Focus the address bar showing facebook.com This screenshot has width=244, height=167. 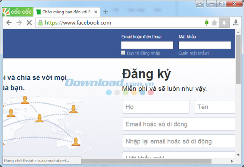120,23
